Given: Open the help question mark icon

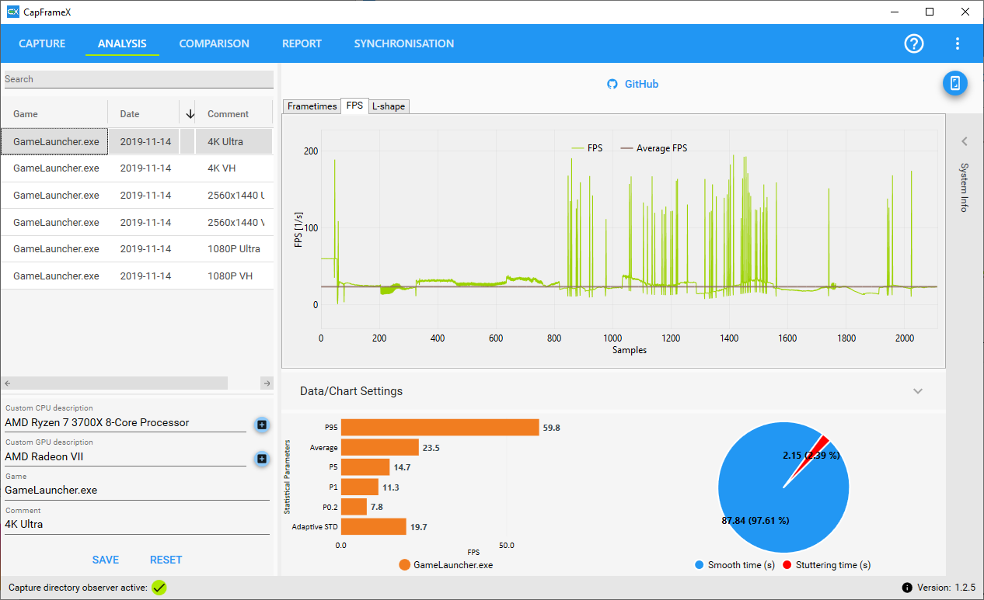Looking at the screenshot, I should tap(914, 43).
